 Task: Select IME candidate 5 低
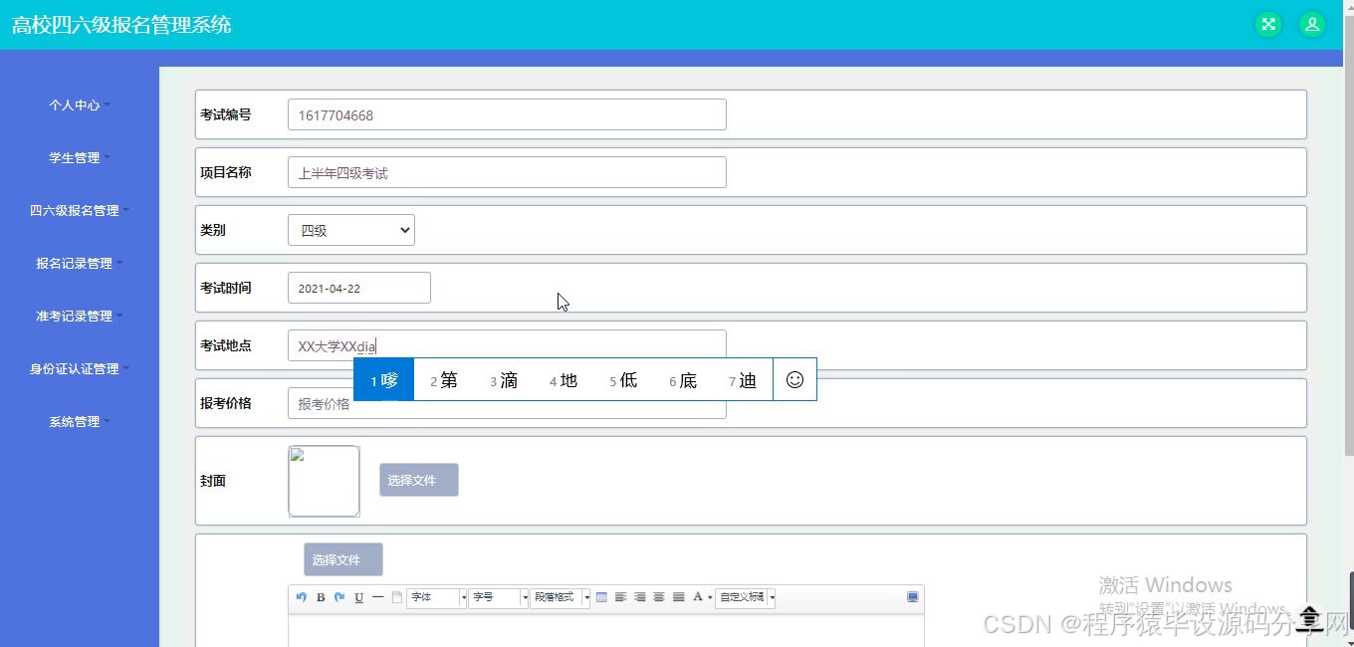623,379
